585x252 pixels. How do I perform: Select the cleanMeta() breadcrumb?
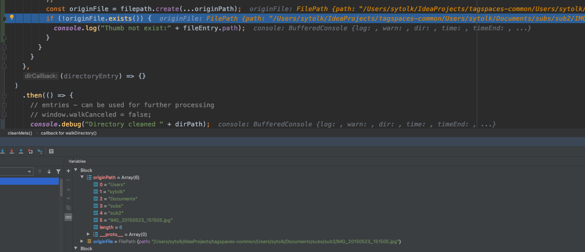[20, 133]
